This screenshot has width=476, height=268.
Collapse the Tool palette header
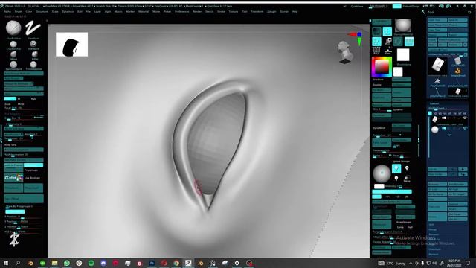[431, 12]
